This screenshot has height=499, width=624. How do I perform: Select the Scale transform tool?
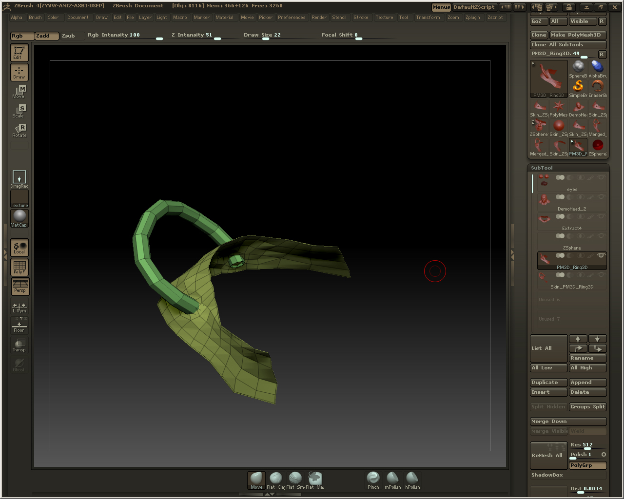tap(19, 111)
